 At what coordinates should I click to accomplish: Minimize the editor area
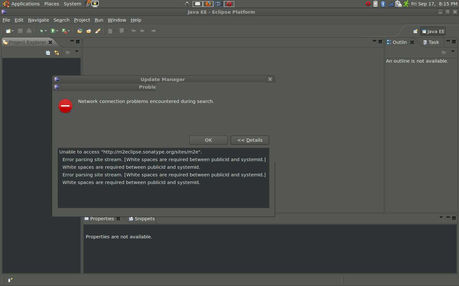coord(375,41)
